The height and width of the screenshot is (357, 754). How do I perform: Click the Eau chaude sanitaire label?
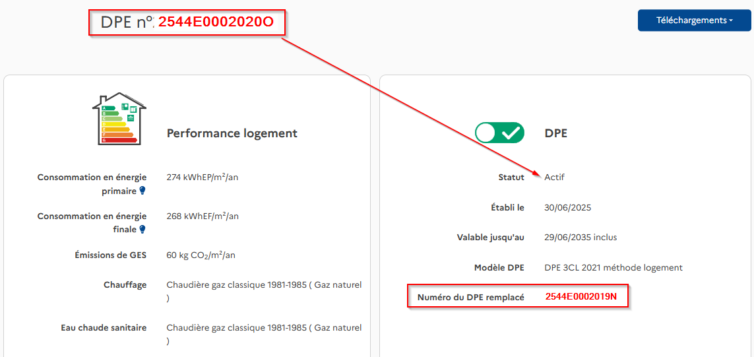click(104, 328)
